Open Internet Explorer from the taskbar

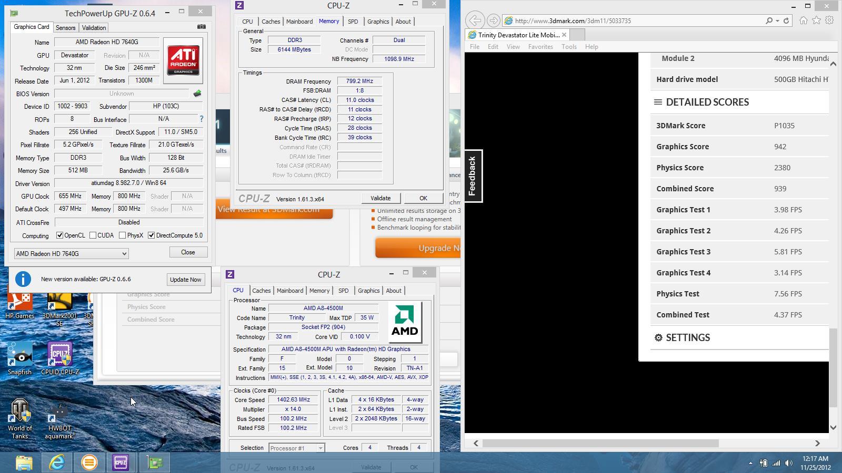[x=57, y=462]
